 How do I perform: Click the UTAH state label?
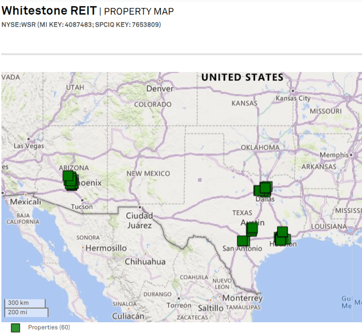click(75, 87)
